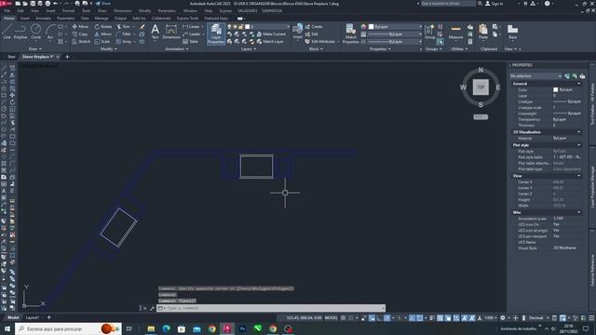Click the layer color swatch in Layers panel
Screen dimensions: 596x335
247,27
